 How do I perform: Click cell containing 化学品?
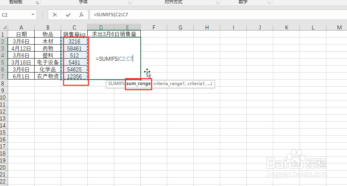tap(48, 70)
